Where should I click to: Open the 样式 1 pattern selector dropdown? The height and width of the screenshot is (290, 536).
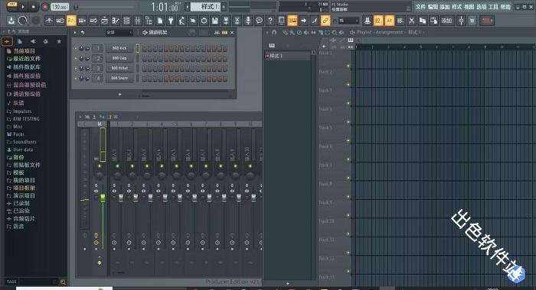(x=206, y=6)
